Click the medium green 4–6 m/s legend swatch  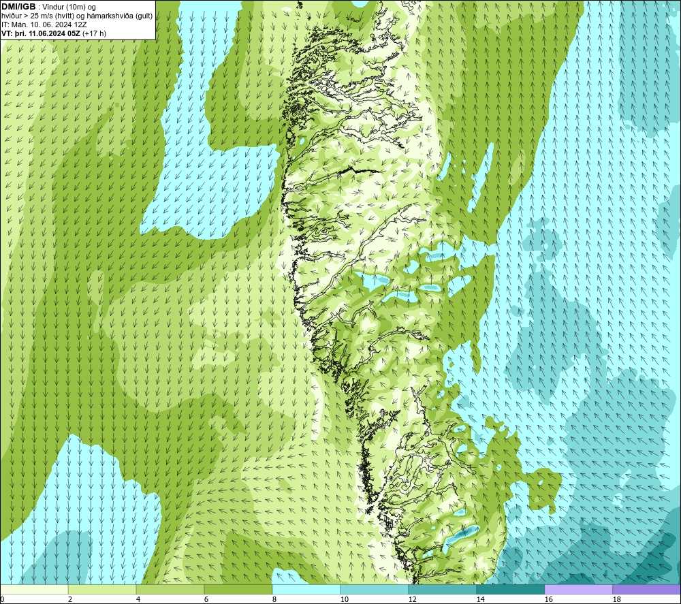click(170, 589)
